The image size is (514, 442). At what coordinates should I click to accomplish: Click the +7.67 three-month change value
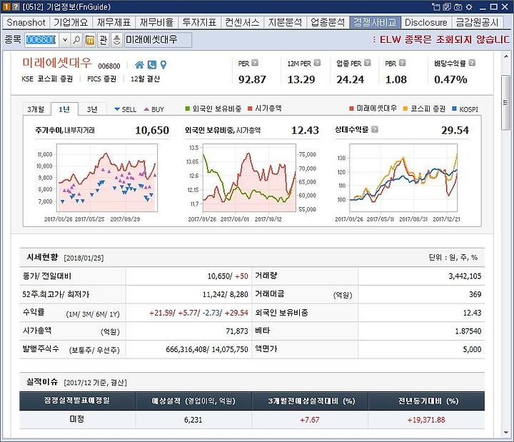tap(309, 420)
